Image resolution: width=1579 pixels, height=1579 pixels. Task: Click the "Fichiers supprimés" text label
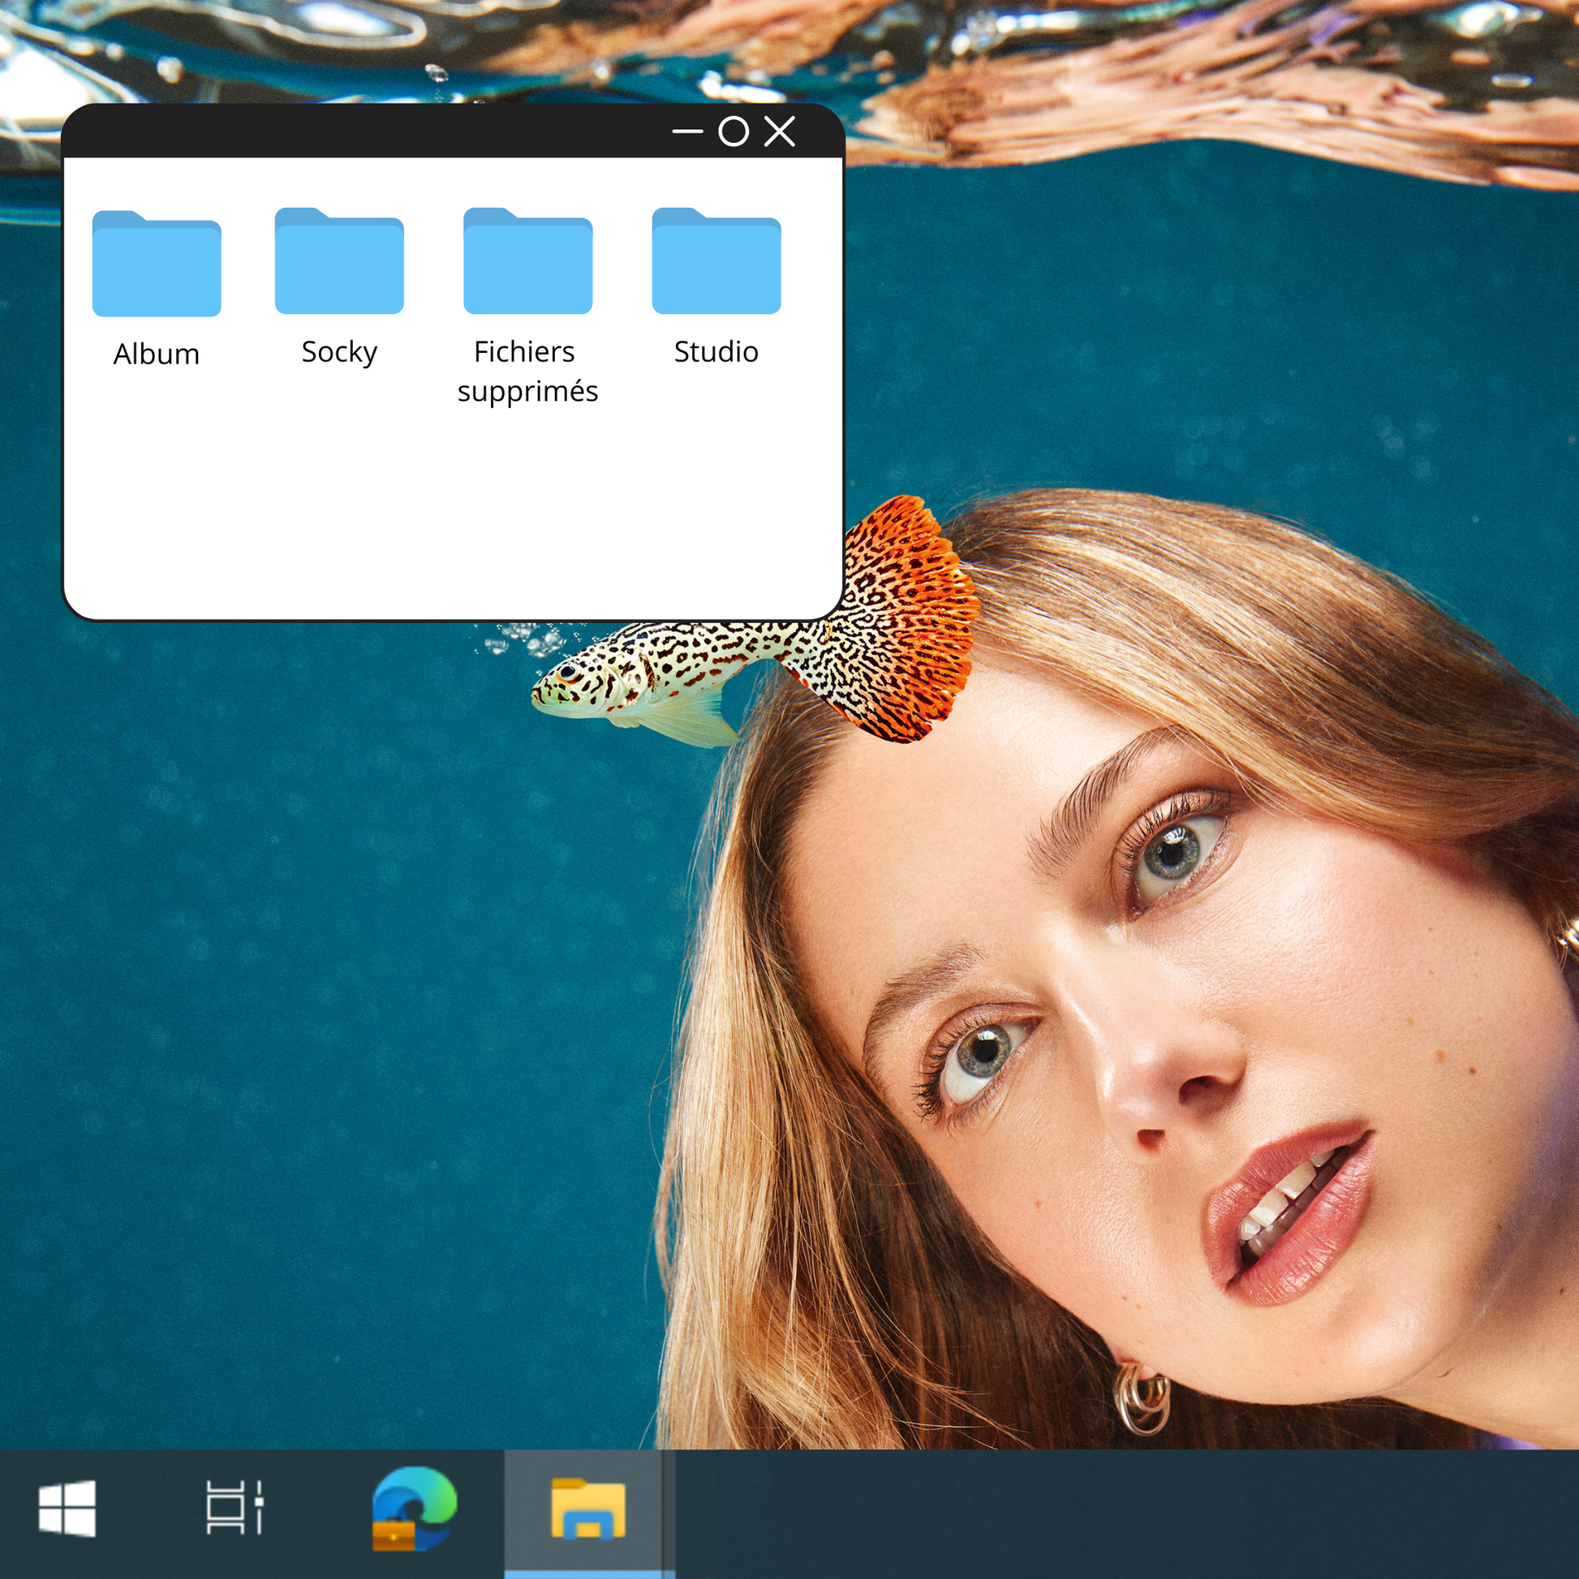pos(527,372)
